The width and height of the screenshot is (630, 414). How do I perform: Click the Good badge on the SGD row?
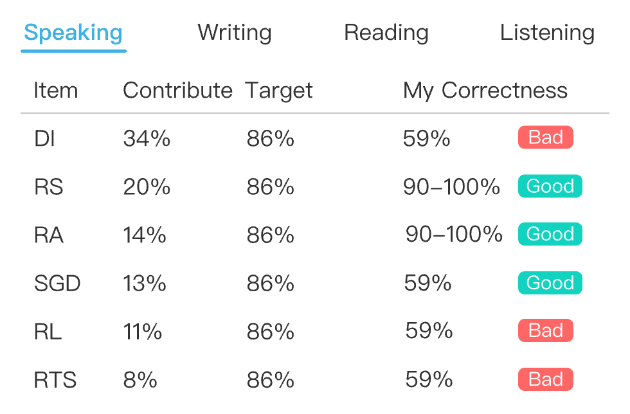coord(550,283)
